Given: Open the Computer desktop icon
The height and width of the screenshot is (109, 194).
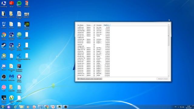Looking at the screenshot, I should point(4,4).
